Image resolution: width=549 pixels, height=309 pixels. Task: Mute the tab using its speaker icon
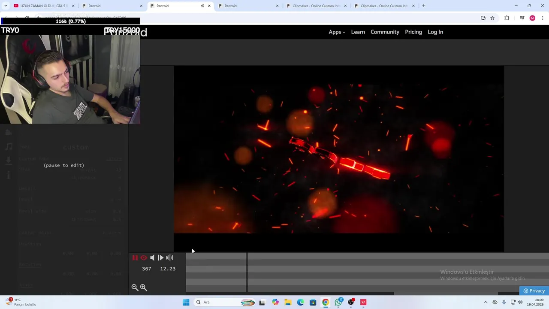tap(202, 6)
